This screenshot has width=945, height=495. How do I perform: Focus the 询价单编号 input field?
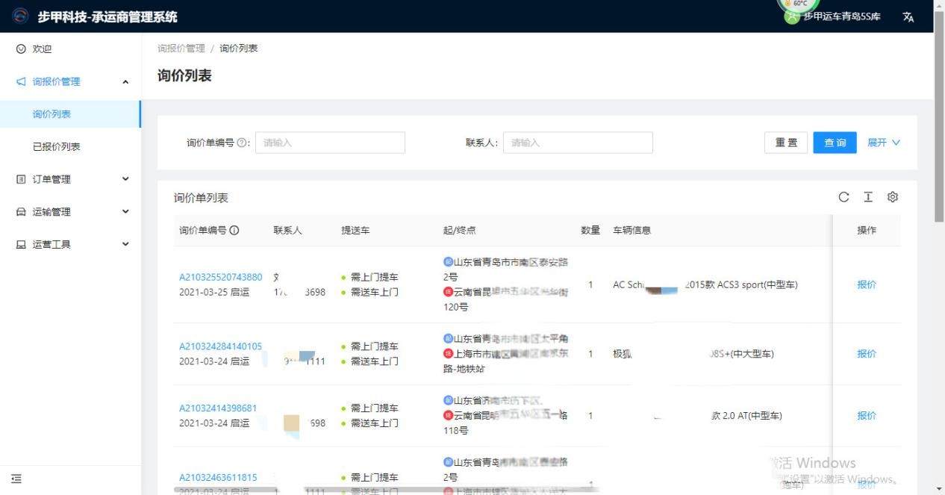pyautogui.click(x=330, y=143)
